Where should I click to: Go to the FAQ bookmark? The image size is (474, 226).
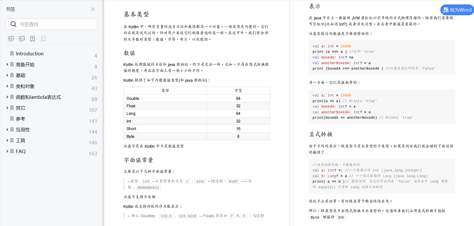click(x=21, y=151)
